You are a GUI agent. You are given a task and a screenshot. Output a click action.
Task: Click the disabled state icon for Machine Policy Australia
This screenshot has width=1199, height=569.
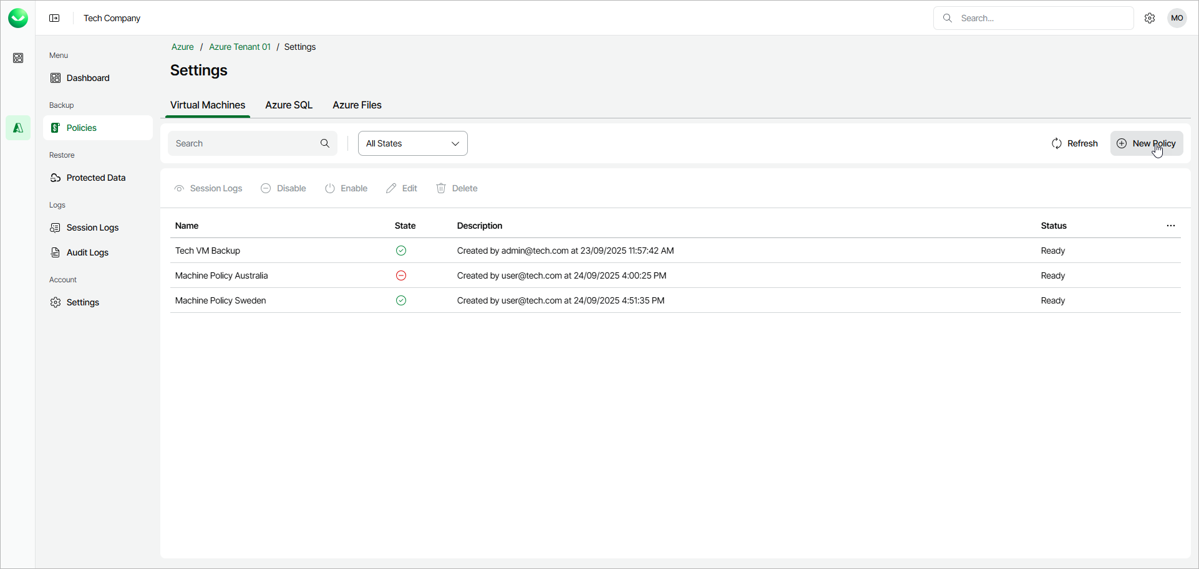point(401,275)
